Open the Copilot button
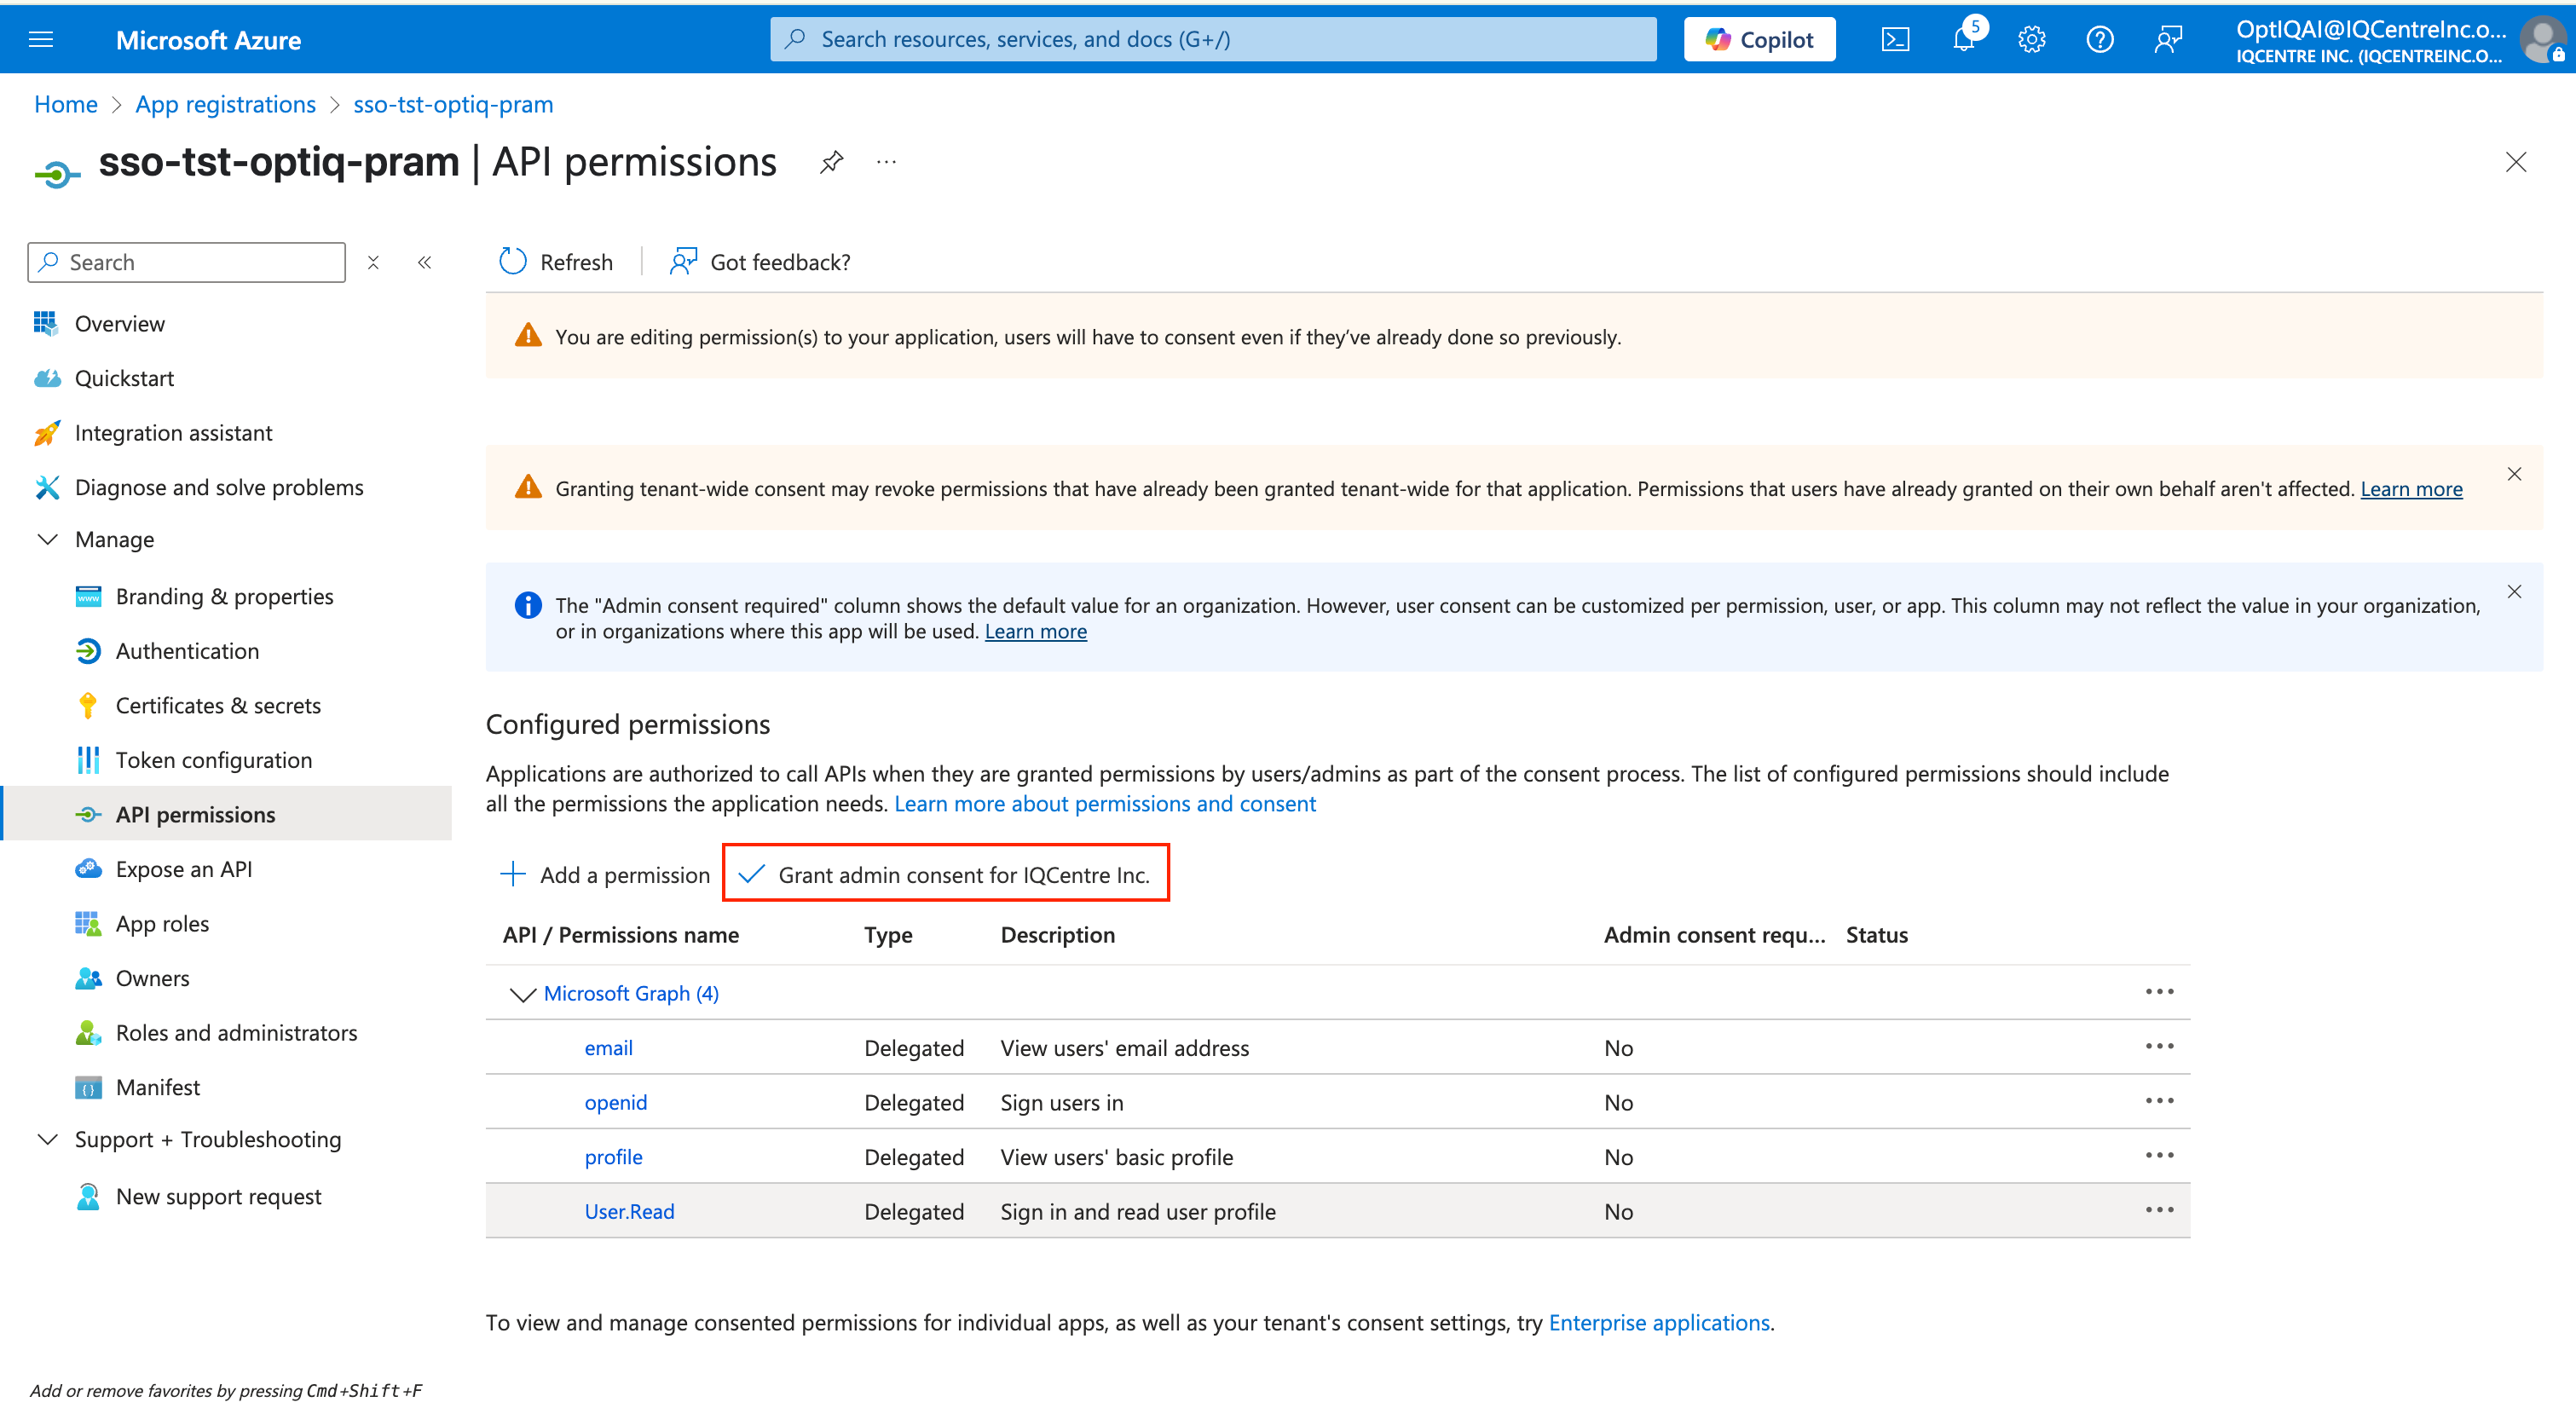 [x=1759, y=40]
